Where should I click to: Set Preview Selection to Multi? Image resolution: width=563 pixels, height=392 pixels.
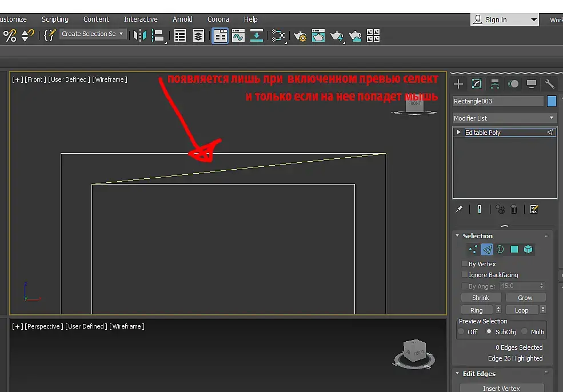(x=525, y=331)
